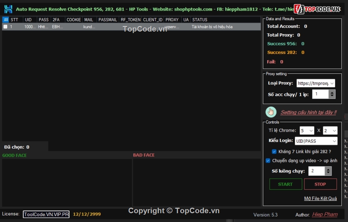348x222 pixels.
Task: Decrease Số luồng chạy value
Action: point(328,173)
